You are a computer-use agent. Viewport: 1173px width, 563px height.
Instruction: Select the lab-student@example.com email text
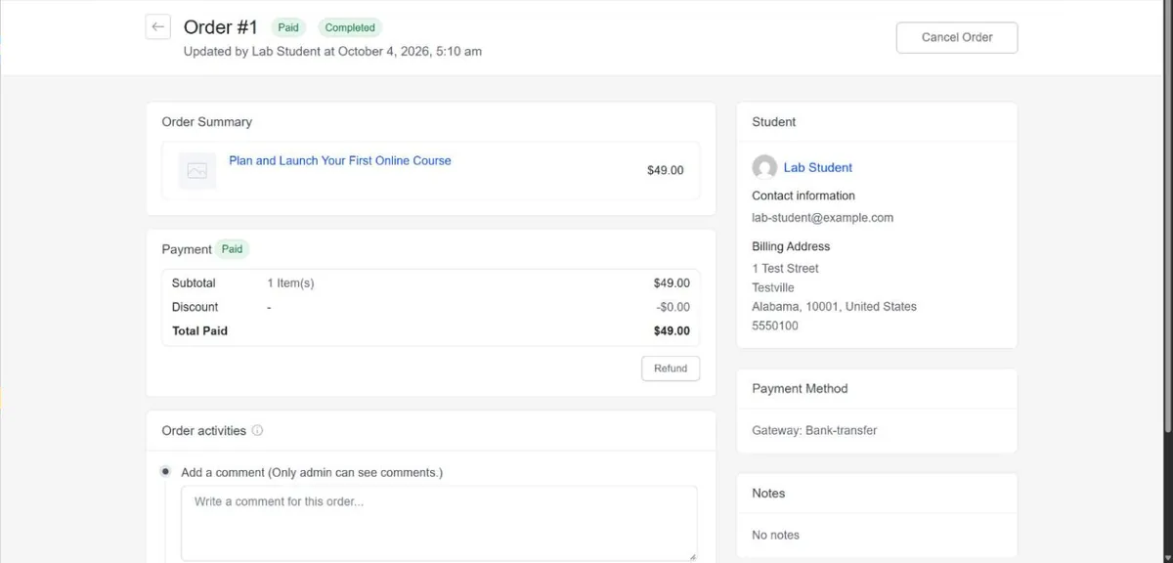[x=822, y=218]
